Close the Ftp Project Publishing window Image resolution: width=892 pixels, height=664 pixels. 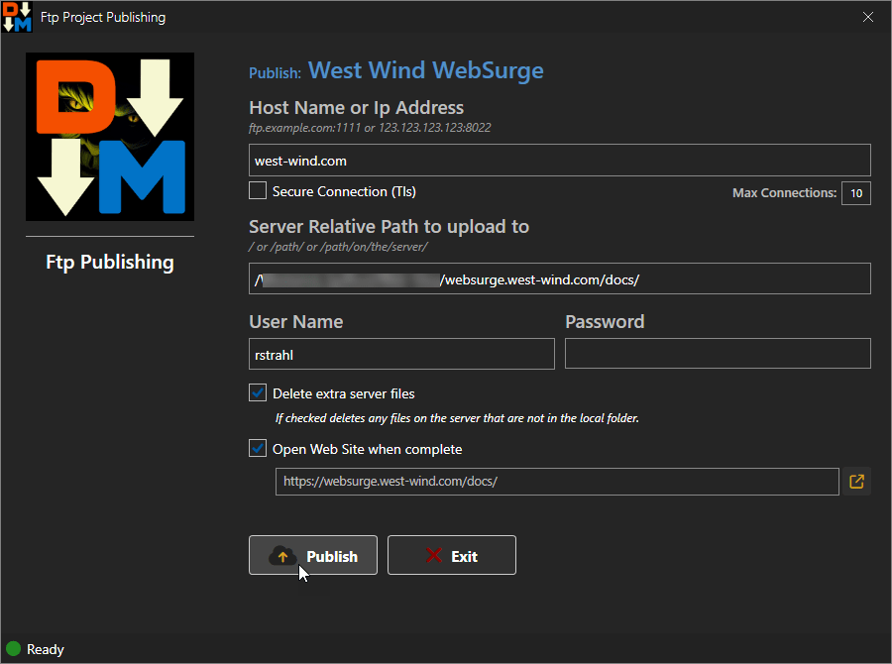[868, 17]
